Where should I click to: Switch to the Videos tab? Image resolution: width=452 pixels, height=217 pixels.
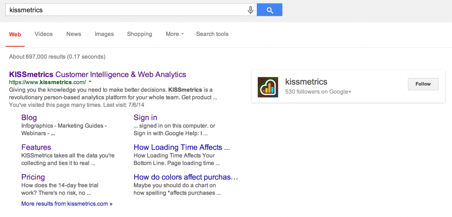pyautogui.click(x=44, y=34)
